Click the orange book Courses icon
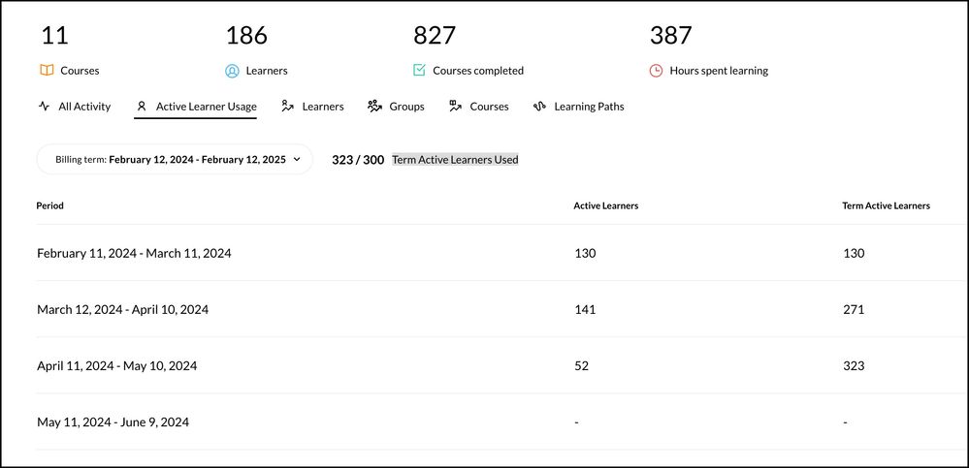969x468 pixels. 46,71
